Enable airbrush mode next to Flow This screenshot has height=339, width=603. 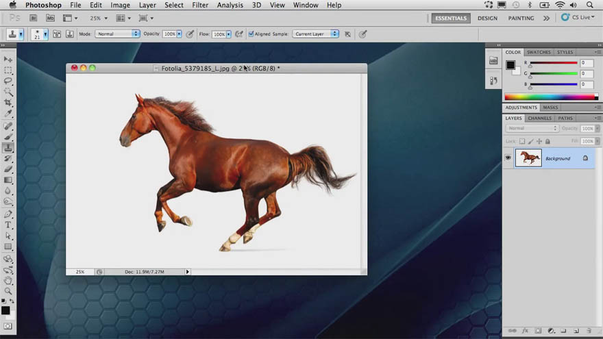point(239,34)
